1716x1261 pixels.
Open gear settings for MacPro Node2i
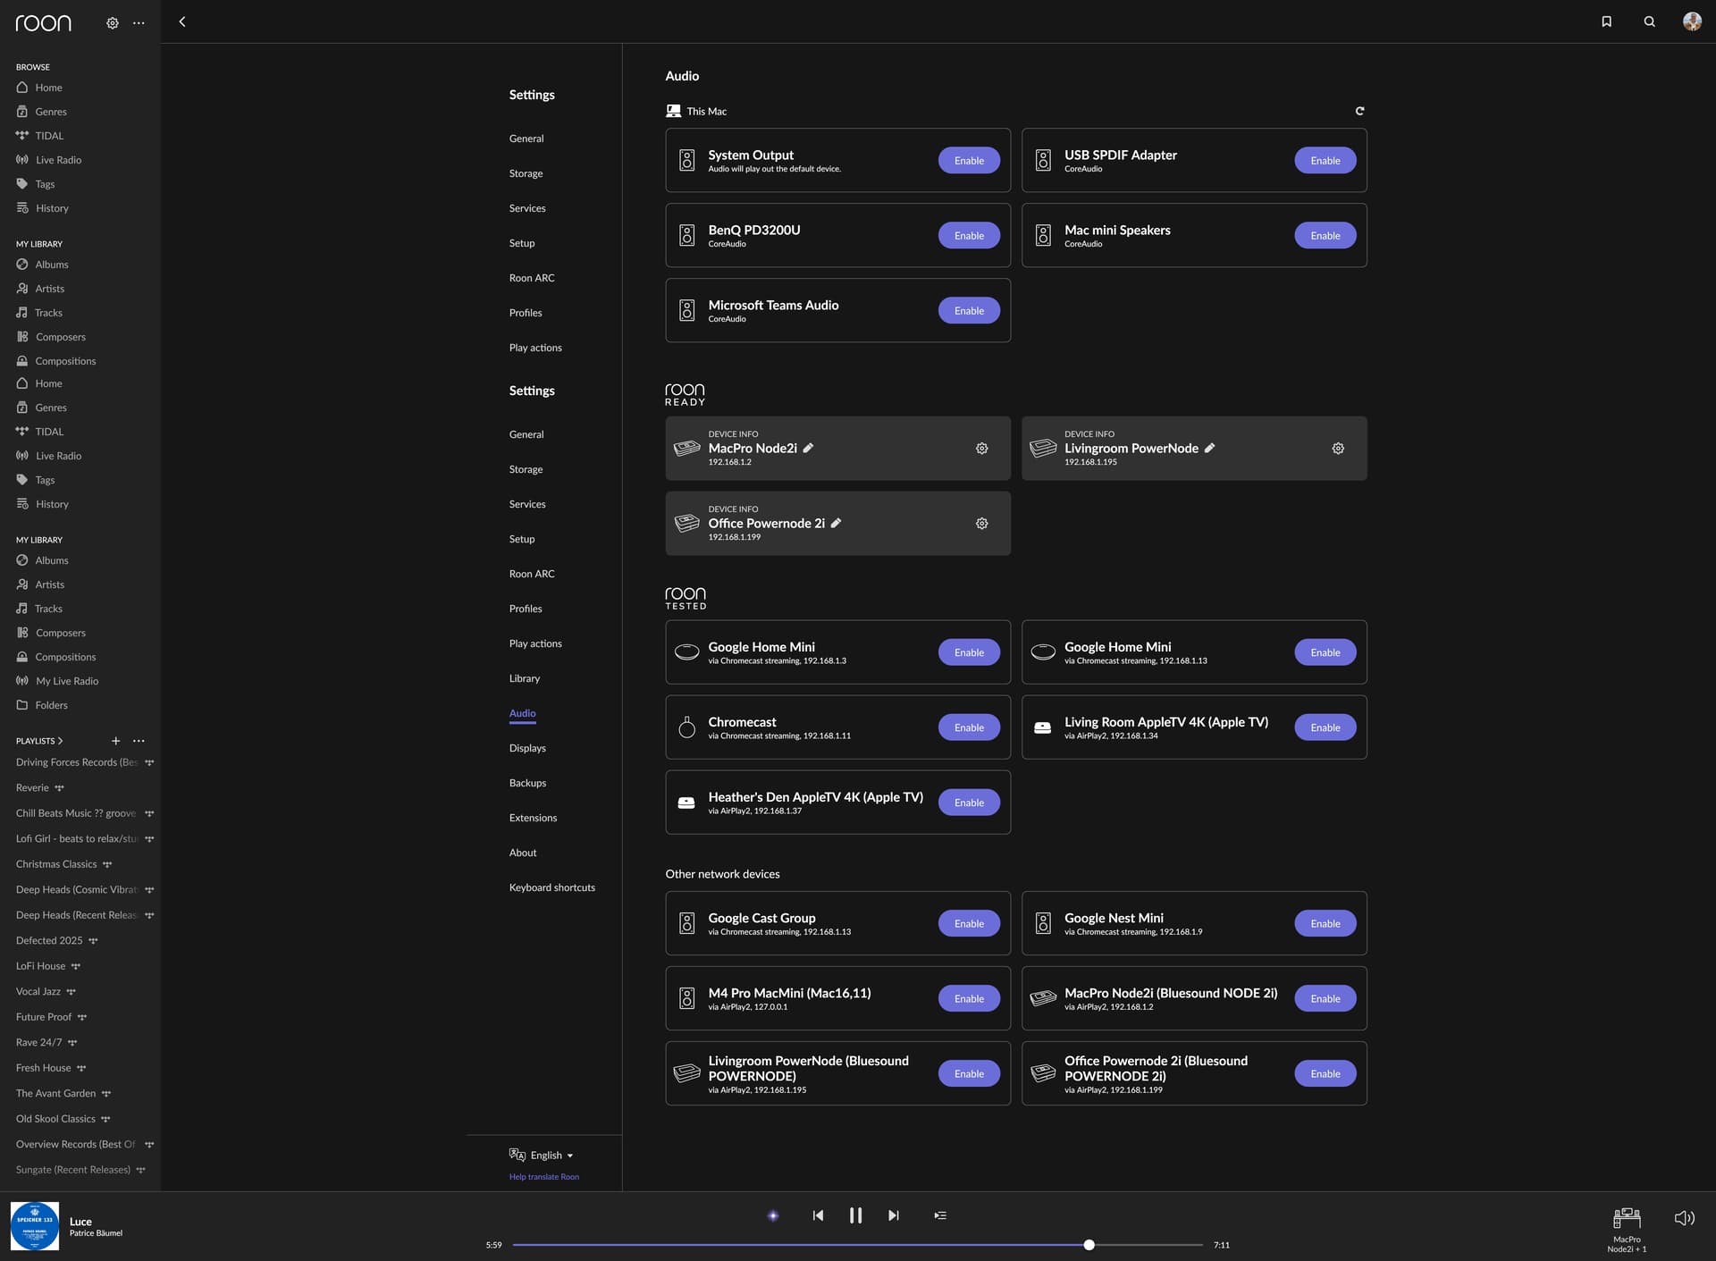coord(981,449)
